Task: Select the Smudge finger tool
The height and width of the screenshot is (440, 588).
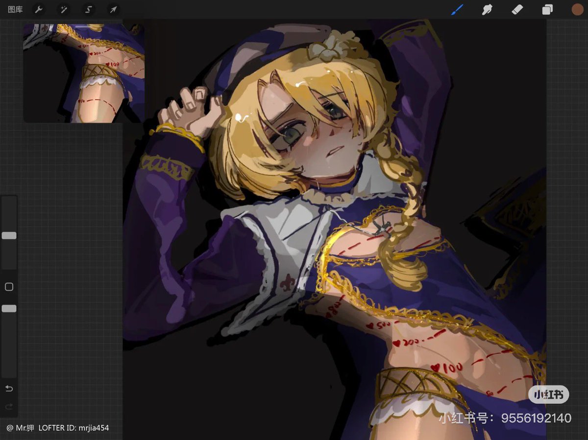Action: [487, 9]
